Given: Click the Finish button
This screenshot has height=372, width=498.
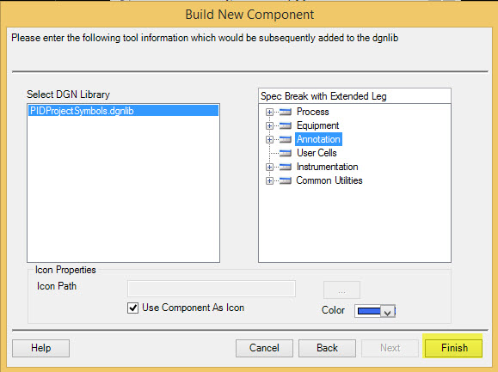Looking at the screenshot, I should (x=454, y=348).
